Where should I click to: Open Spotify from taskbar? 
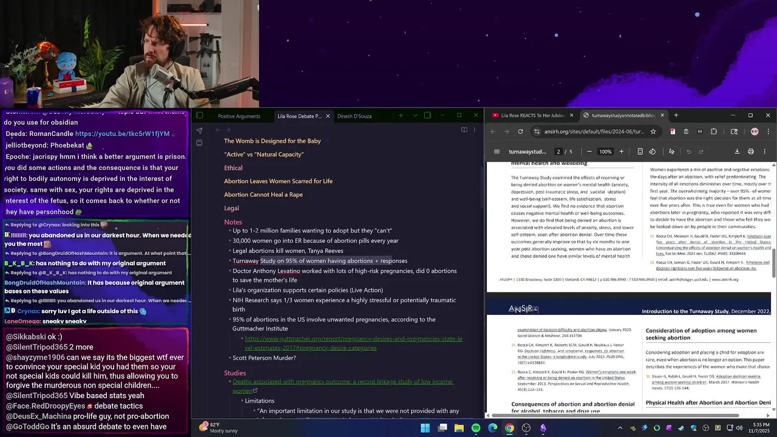476,428
